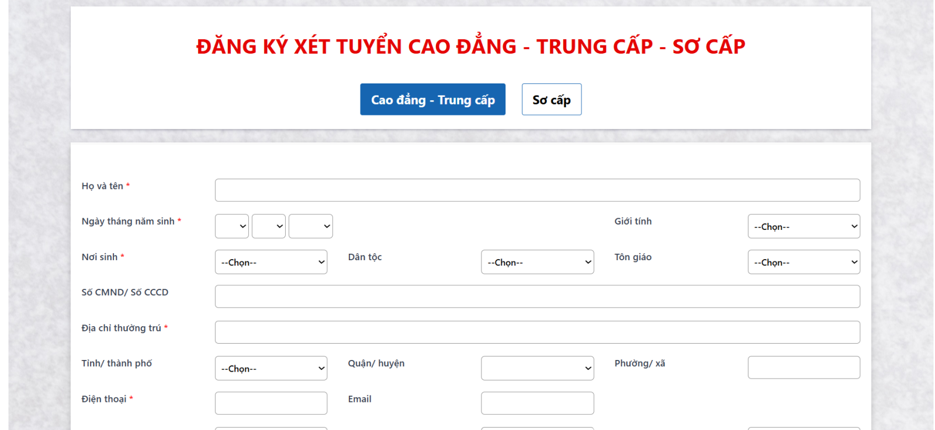Open the Tôn giáo dropdown
935x430 pixels.
pyautogui.click(x=804, y=262)
